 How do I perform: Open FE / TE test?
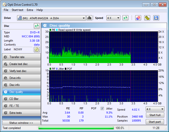pyautogui.click(x=22, y=106)
